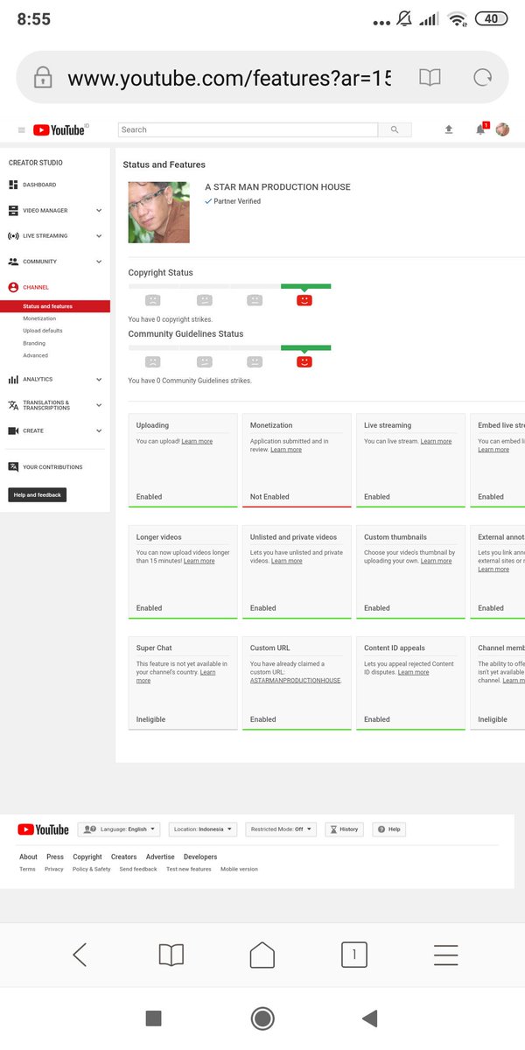525x1050 pixels.
Task: Click the browser padlock security icon
Action: click(43, 78)
